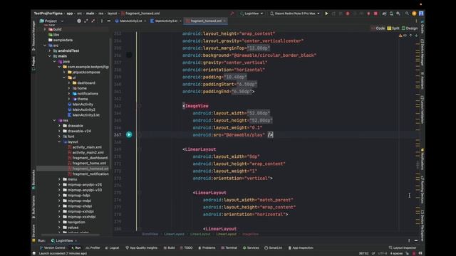Viewport: 456px width, 256px height.
Task: Click the SDK Manager icon in toolbar
Action: [398, 14]
